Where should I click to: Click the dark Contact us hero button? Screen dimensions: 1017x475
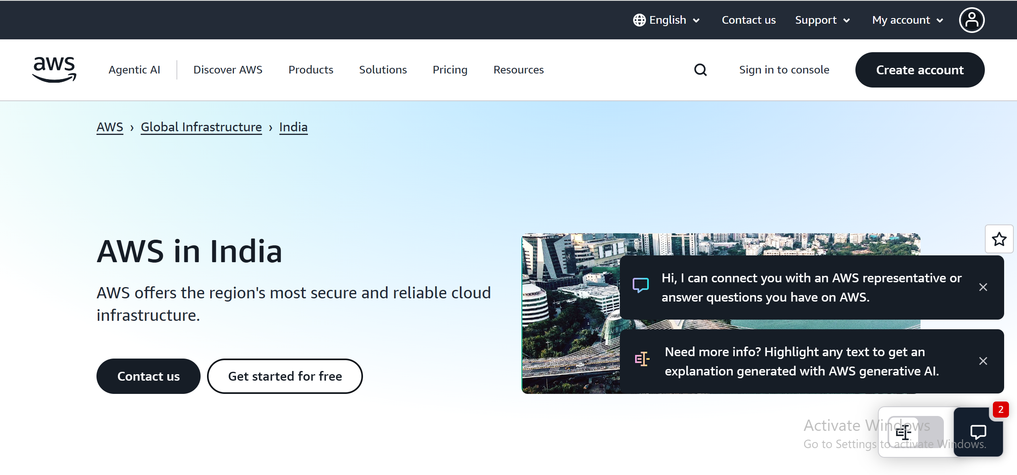click(148, 376)
